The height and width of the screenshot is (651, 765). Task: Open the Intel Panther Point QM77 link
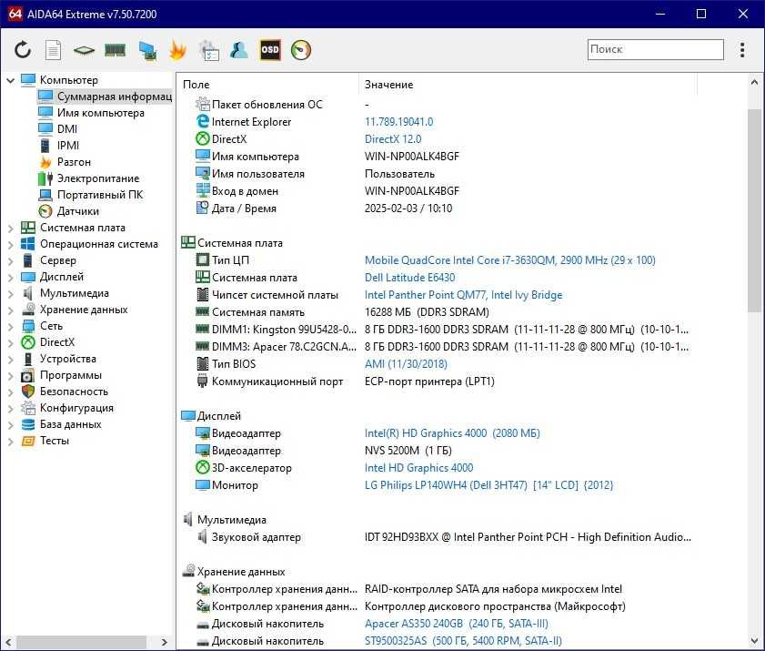pyautogui.click(x=464, y=294)
